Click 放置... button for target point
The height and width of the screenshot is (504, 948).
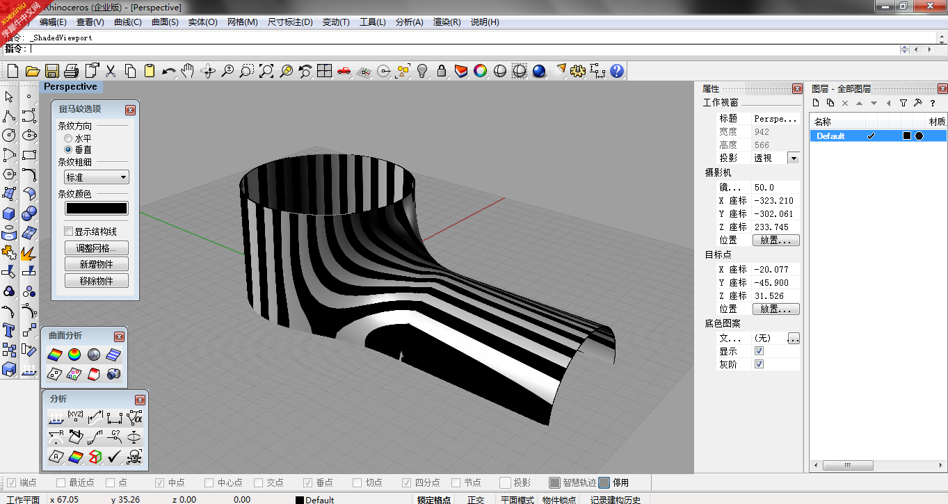tap(776, 309)
